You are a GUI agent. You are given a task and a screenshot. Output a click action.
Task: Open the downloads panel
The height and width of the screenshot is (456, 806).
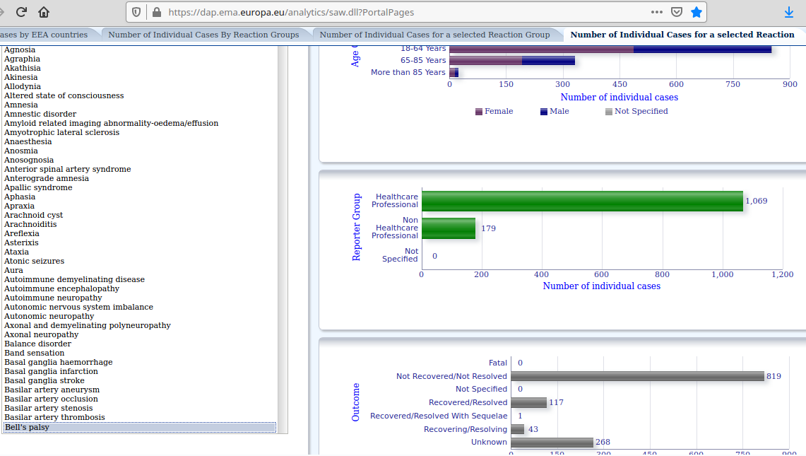789,12
